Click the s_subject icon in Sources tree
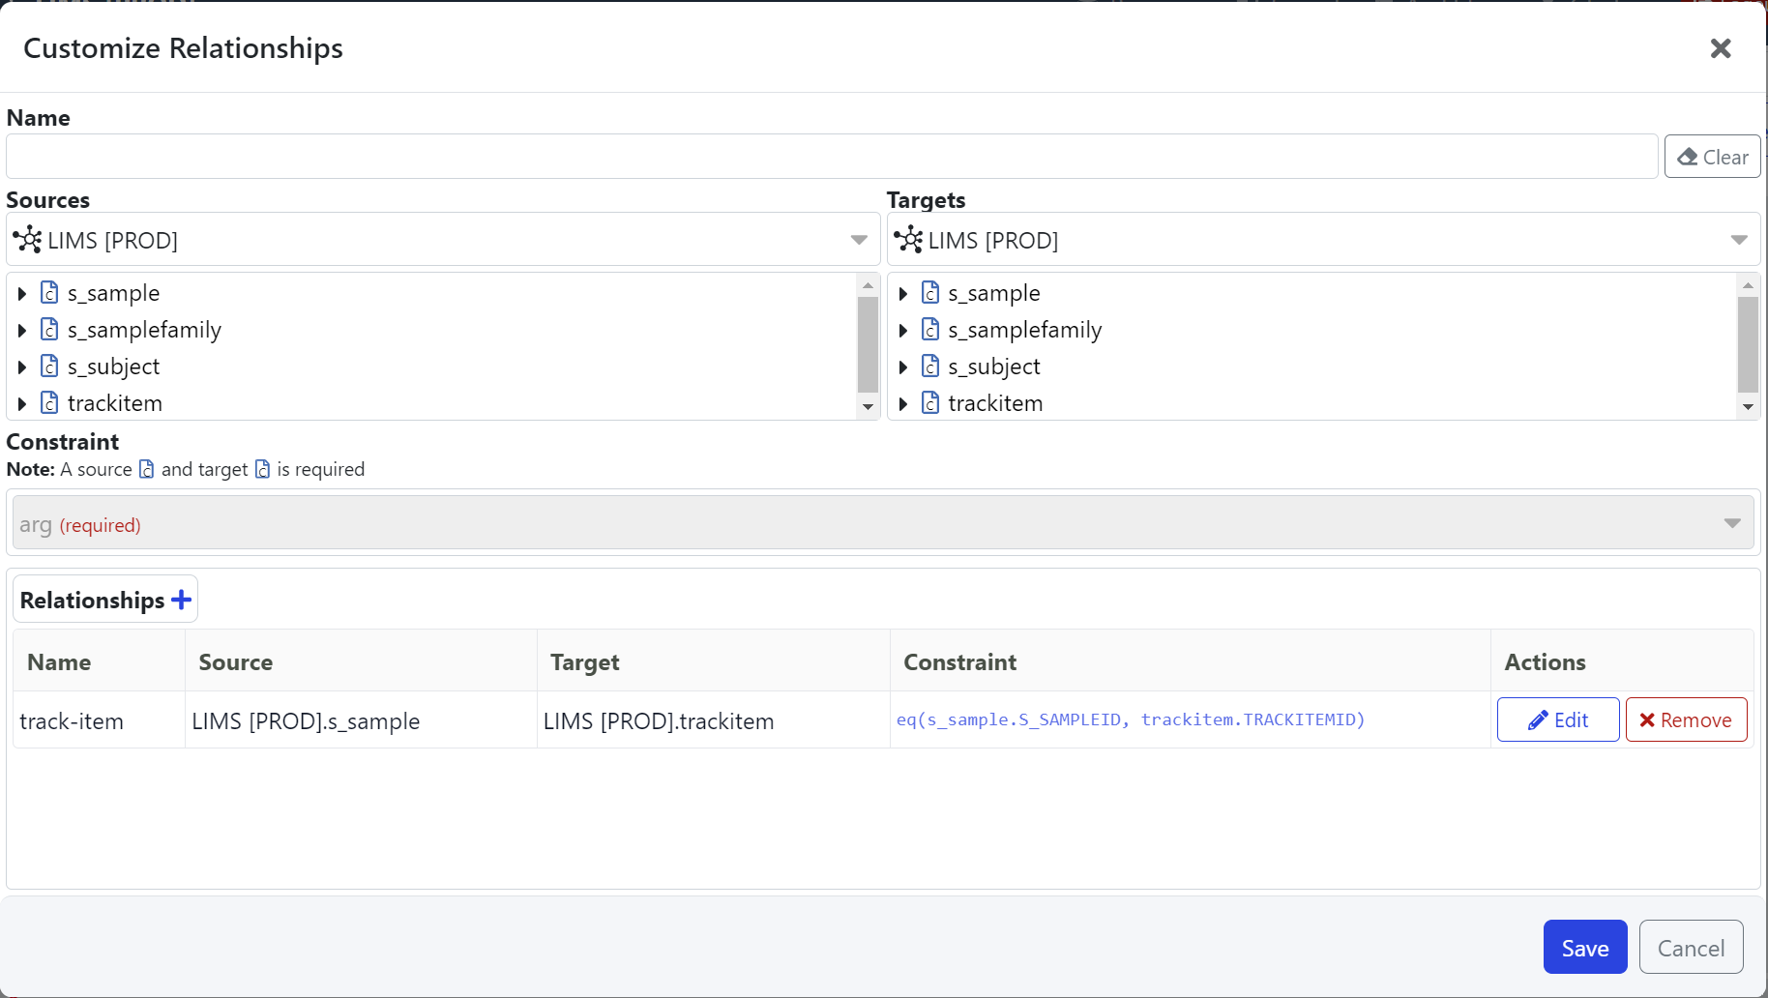Screen dimensions: 1768x998 click(49, 366)
